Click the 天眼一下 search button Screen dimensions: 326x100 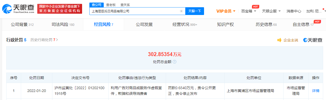click(195, 11)
